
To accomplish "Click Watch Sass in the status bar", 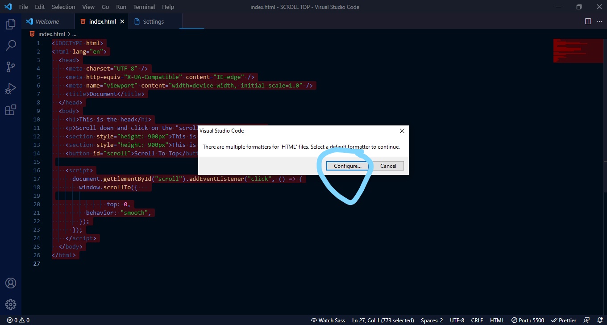I will tap(328, 320).
